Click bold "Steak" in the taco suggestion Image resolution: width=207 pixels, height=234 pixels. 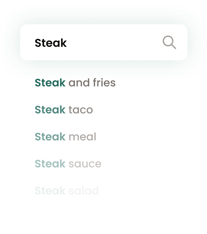point(50,109)
